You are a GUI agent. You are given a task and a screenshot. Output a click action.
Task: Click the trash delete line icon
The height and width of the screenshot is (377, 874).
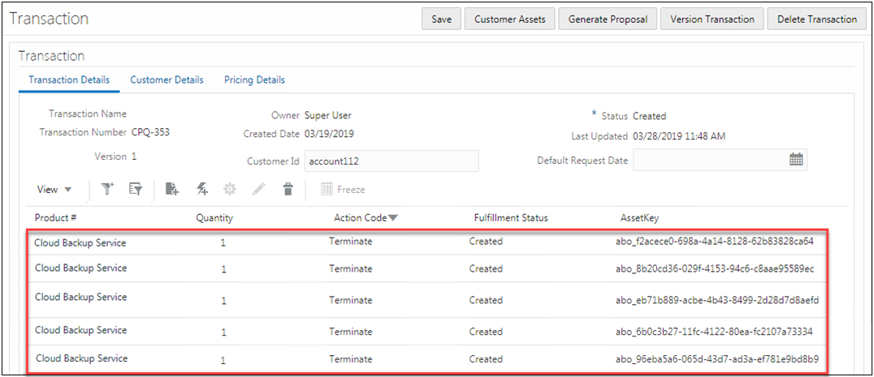tap(287, 189)
